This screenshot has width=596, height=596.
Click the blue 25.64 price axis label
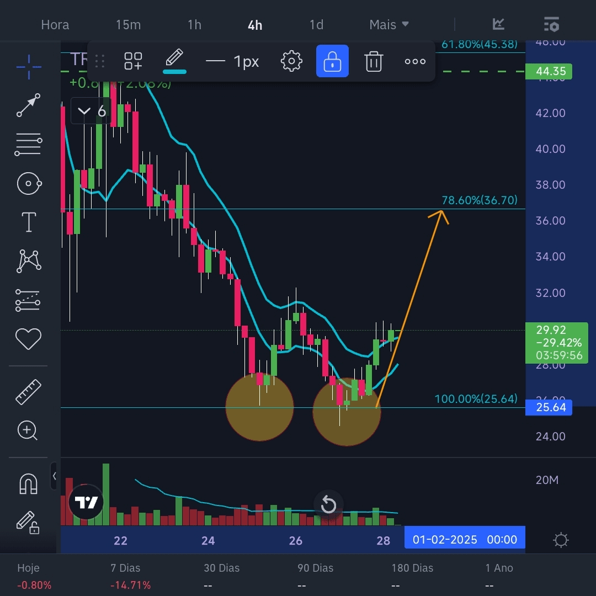tap(549, 407)
